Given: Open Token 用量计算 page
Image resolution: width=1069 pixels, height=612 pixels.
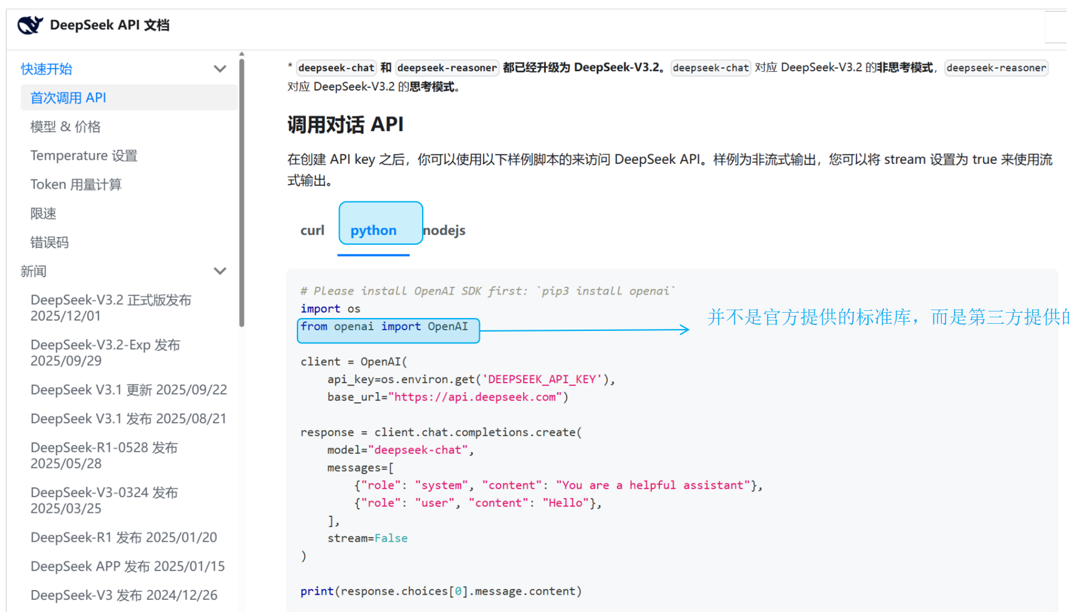Looking at the screenshot, I should tap(76, 185).
